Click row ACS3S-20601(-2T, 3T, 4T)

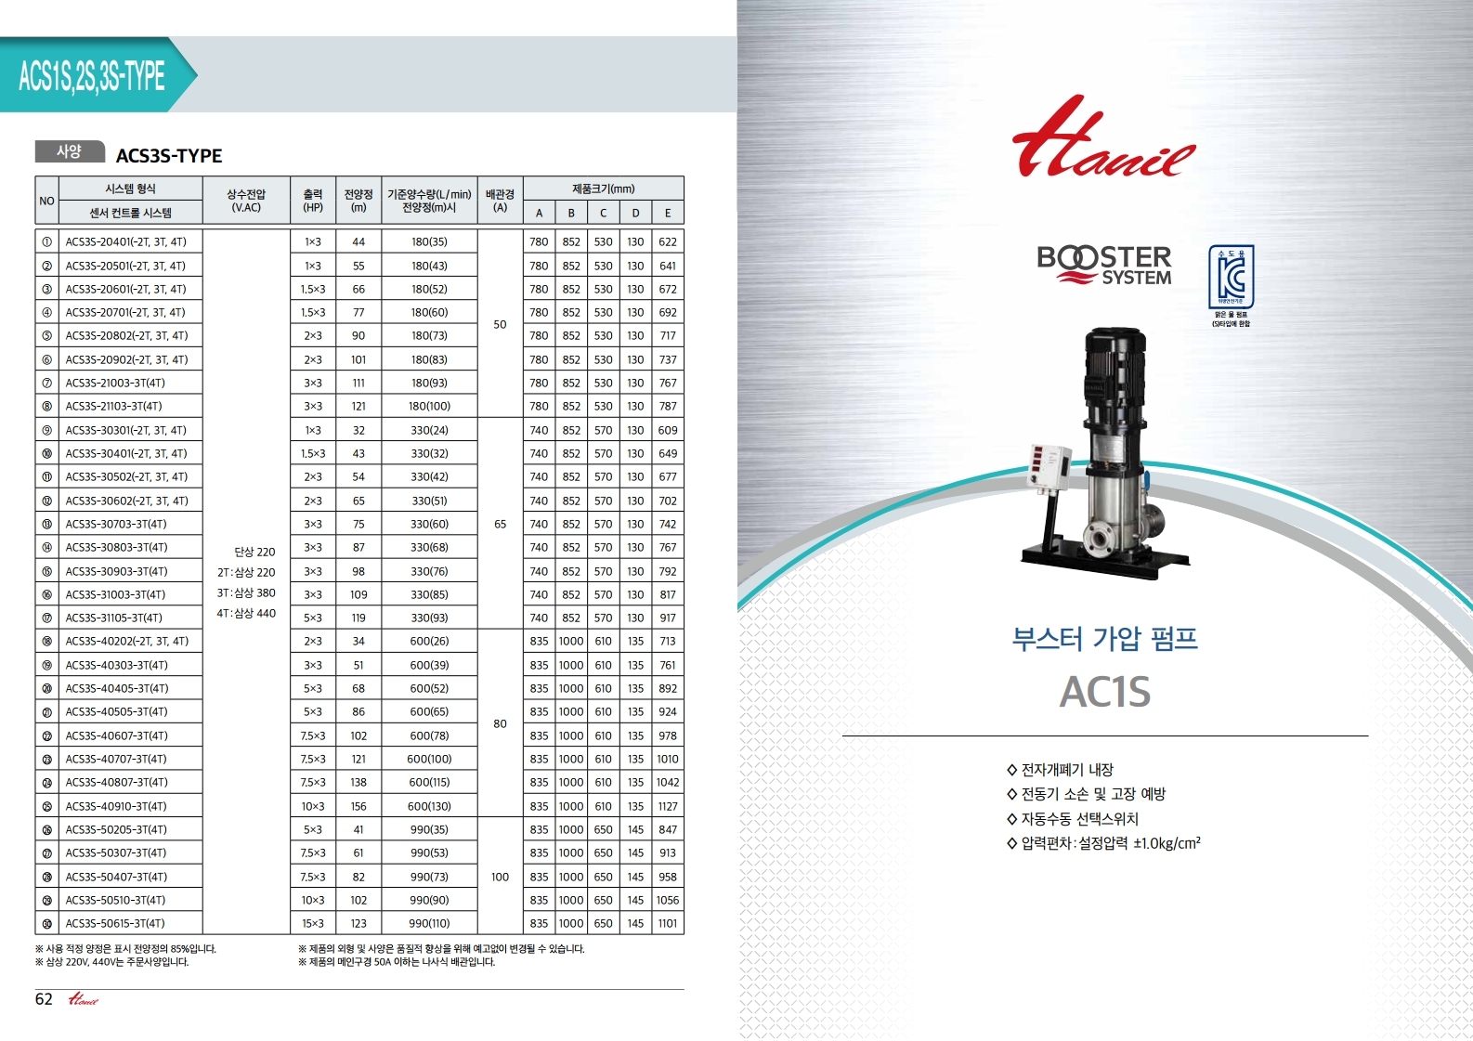tap(359, 289)
